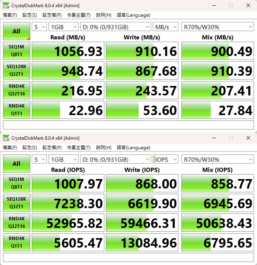
Task: Open 設定(S) menu in bottom window
Action: click(x=29, y=148)
